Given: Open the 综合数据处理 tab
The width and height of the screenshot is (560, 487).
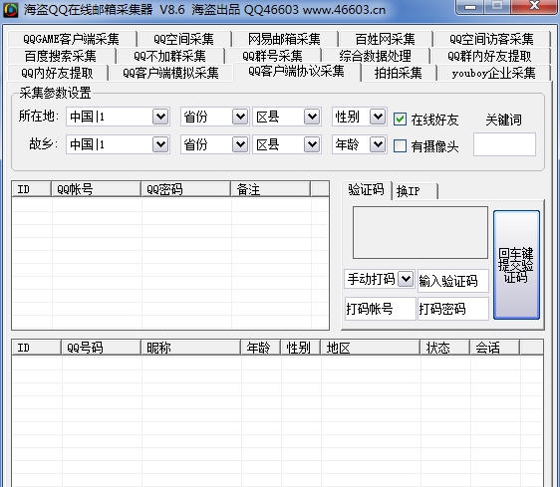Looking at the screenshot, I should (x=376, y=56).
